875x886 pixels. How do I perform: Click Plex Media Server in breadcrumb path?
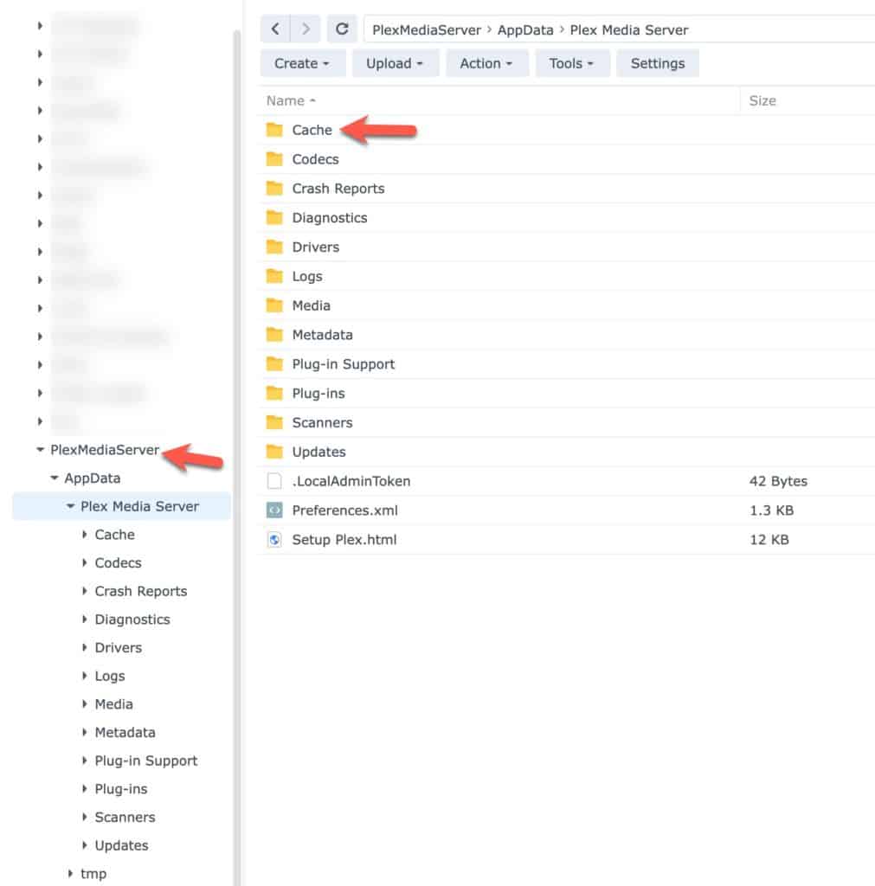click(629, 30)
